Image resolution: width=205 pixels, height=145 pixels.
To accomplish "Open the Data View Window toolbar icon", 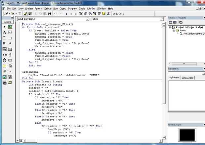I will [x=104, y=13].
